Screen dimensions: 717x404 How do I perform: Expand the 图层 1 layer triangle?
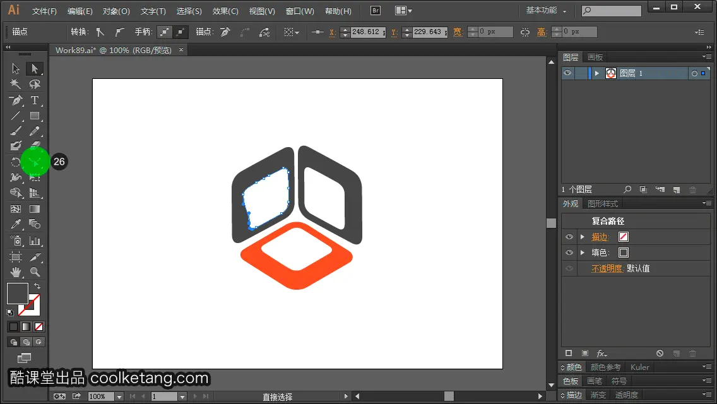pyautogui.click(x=596, y=73)
